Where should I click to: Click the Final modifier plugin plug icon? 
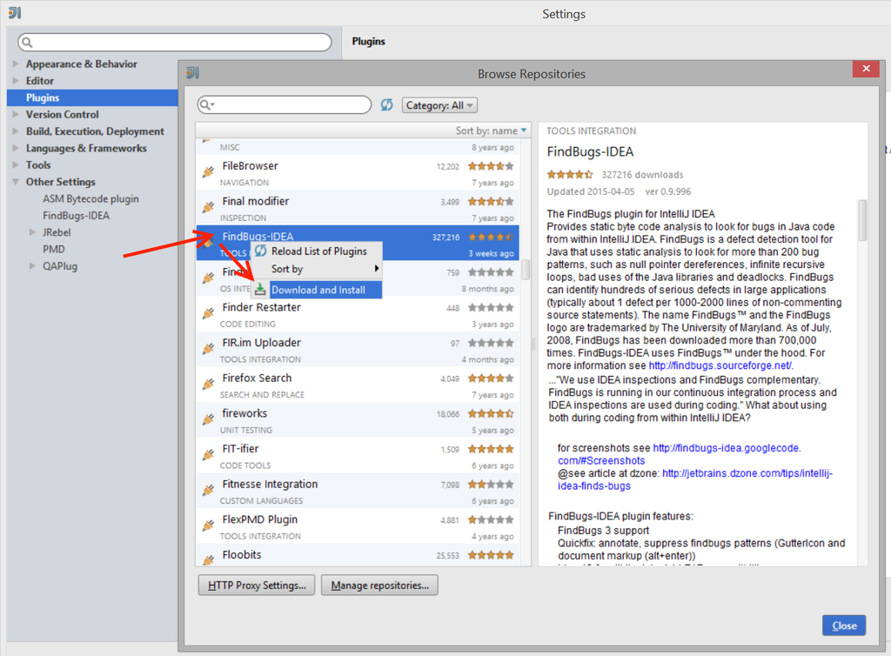click(x=209, y=207)
